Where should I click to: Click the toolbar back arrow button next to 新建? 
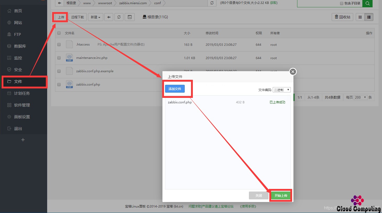pos(109,17)
